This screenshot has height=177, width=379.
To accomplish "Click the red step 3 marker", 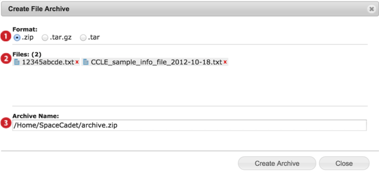I will 6,124.
